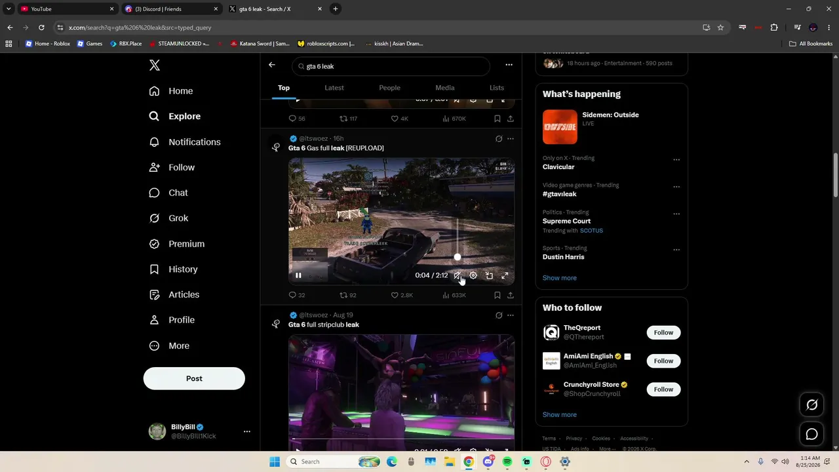Open Sidemen: Outside live event
This screenshot has width=839, height=472.
[612, 127]
